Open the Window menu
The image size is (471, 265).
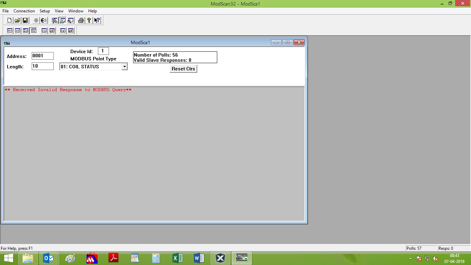[x=76, y=11]
